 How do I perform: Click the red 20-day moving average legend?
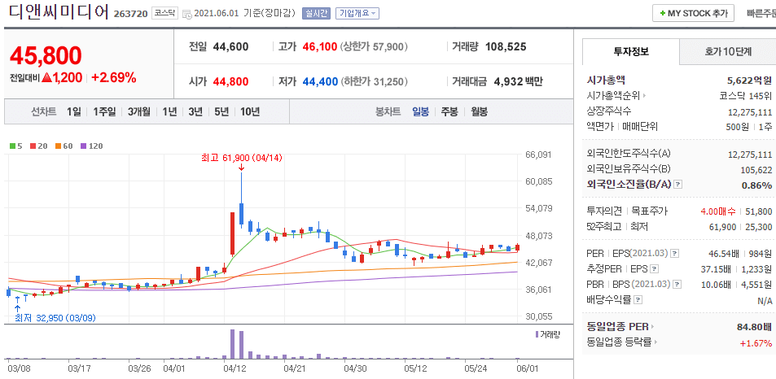(38, 146)
